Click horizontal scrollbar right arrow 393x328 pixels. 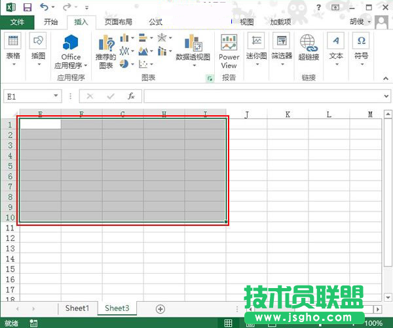click(x=378, y=309)
